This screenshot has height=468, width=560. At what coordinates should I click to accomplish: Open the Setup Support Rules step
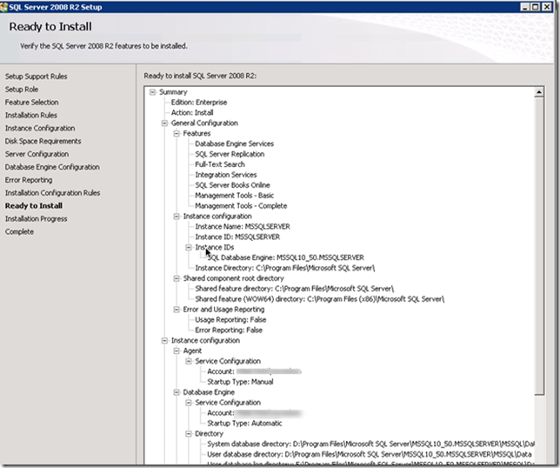point(36,77)
